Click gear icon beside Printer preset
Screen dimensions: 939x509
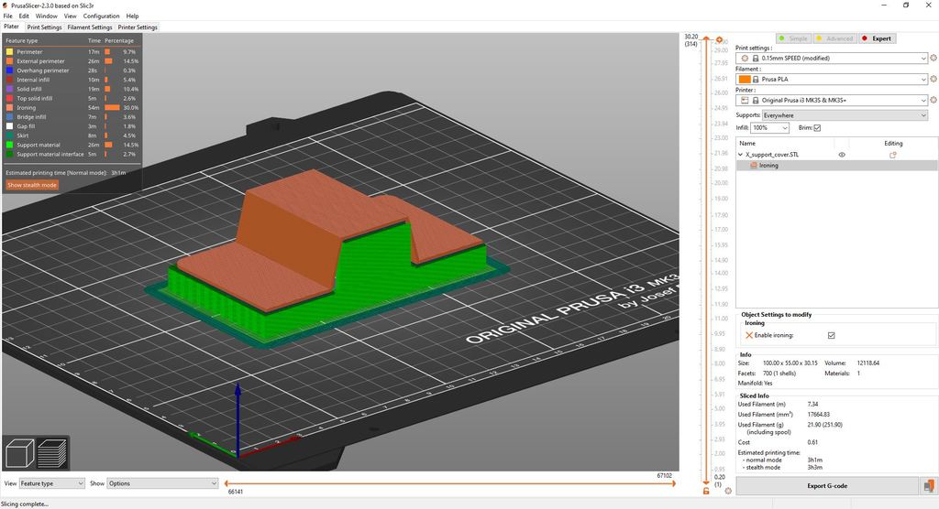(x=933, y=100)
